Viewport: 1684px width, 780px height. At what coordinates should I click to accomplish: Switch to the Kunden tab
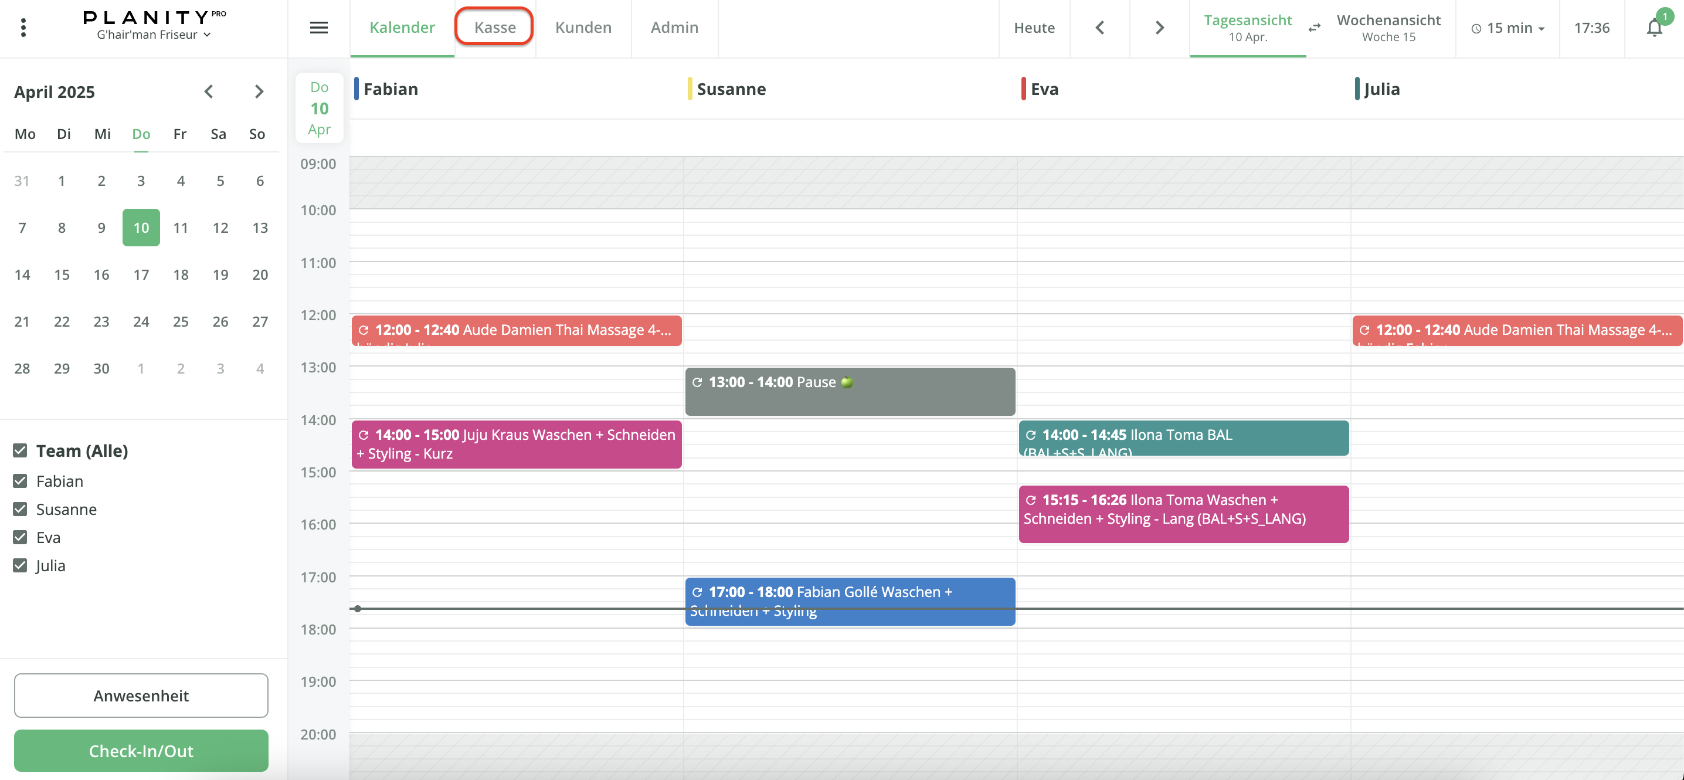point(583,28)
